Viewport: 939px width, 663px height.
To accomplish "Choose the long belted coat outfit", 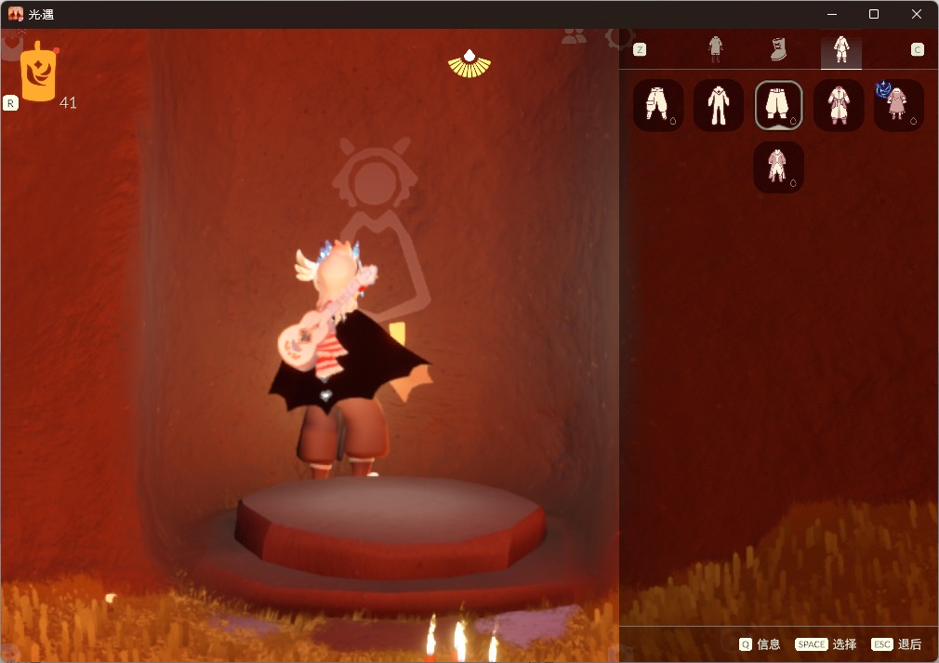I will [839, 105].
